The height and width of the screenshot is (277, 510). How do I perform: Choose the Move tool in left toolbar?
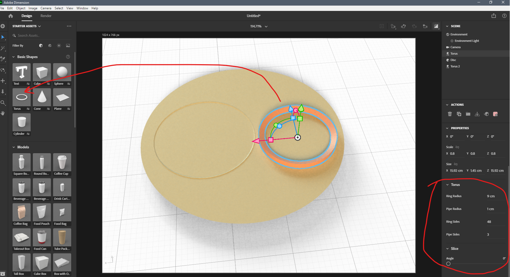[3, 81]
